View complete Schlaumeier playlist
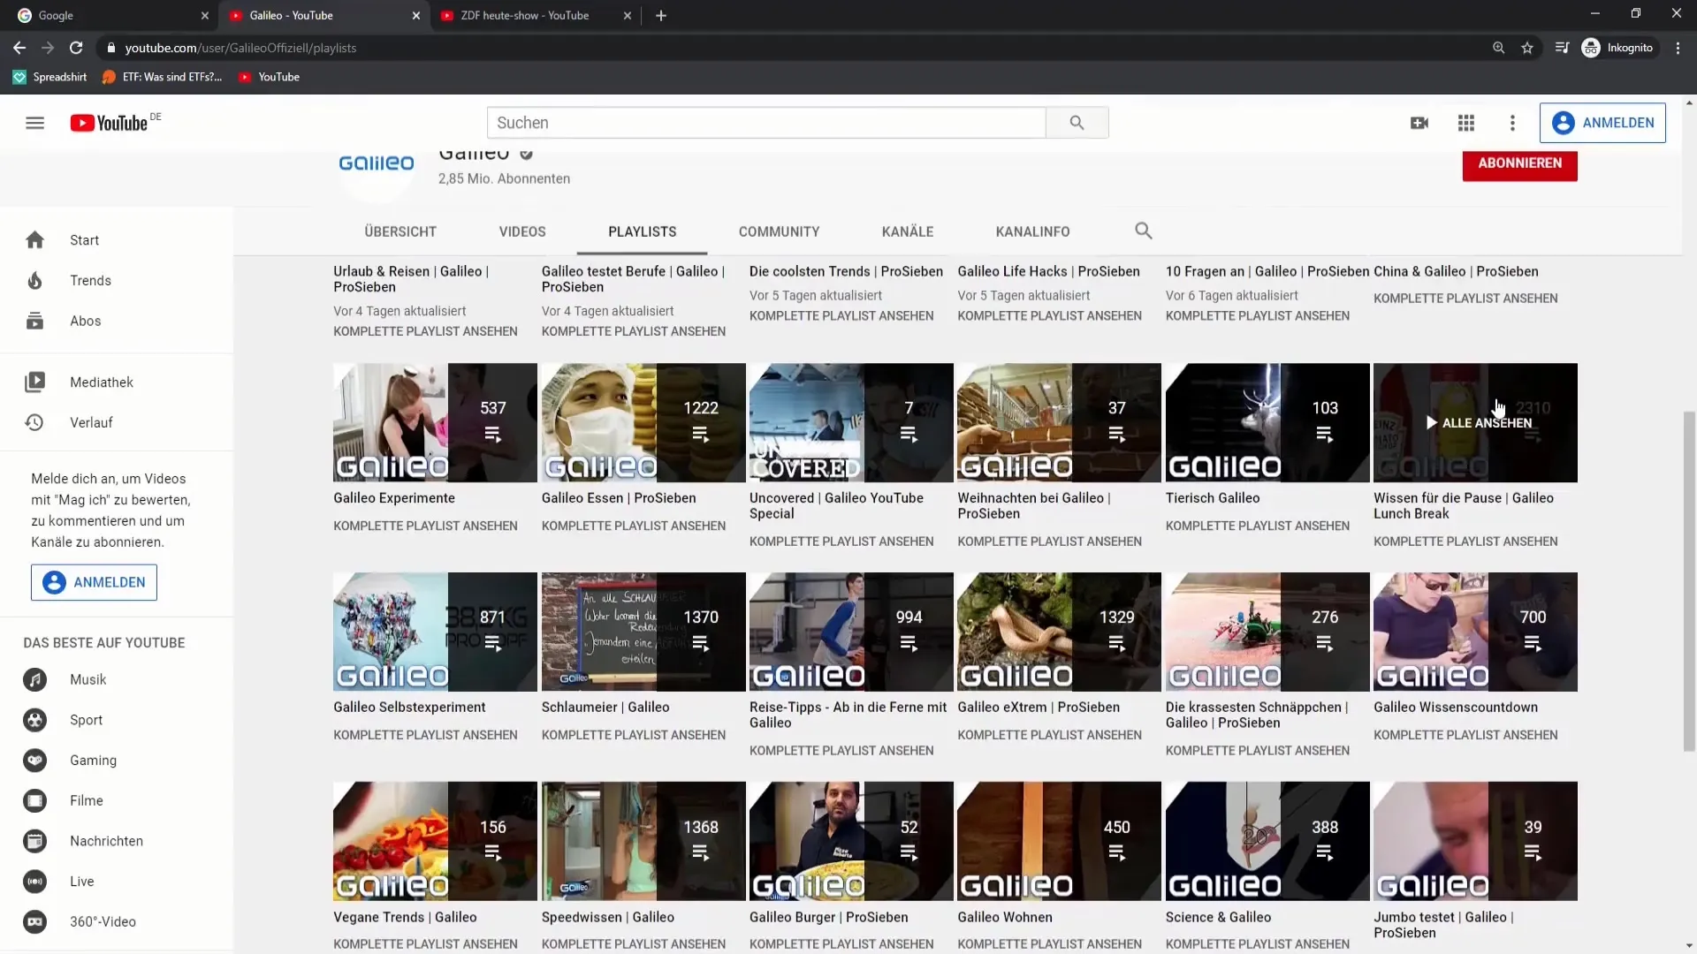Image resolution: width=1697 pixels, height=954 pixels. click(634, 735)
